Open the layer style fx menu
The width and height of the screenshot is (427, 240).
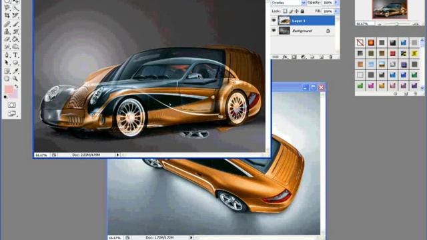(285, 57)
